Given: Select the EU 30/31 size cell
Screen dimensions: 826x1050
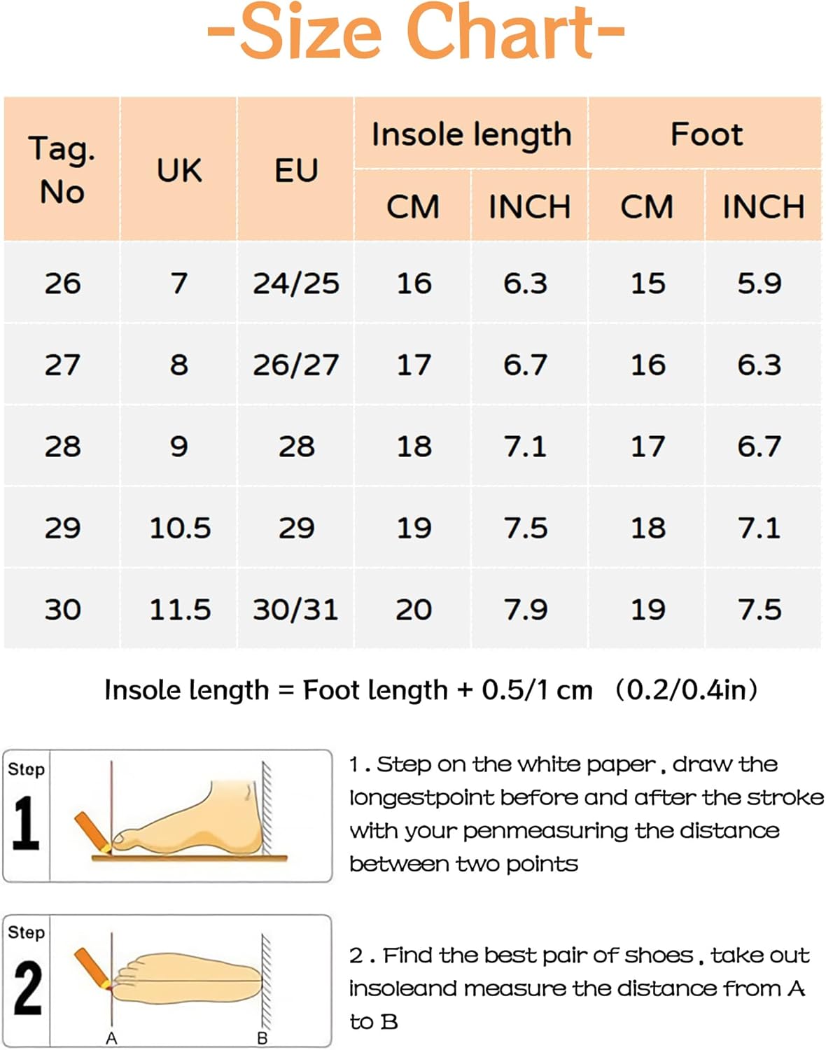Looking at the screenshot, I should [x=295, y=609].
